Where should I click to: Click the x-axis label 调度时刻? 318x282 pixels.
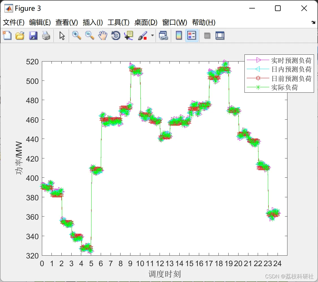click(164, 274)
